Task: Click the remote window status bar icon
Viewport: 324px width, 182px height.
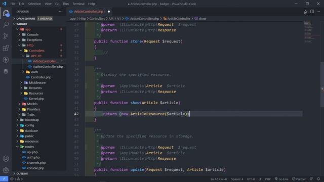Action: click(x=4, y=179)
